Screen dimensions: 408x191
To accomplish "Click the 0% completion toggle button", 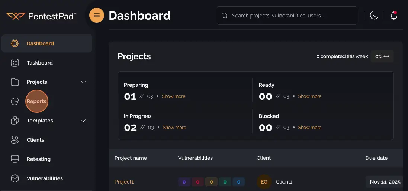I will coord(382,56).
